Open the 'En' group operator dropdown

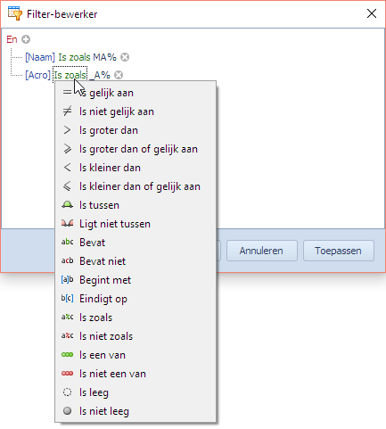tap(12, 39)
